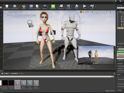
Task: Click the content browser search magnifier
Action: (x=112, y=76)
